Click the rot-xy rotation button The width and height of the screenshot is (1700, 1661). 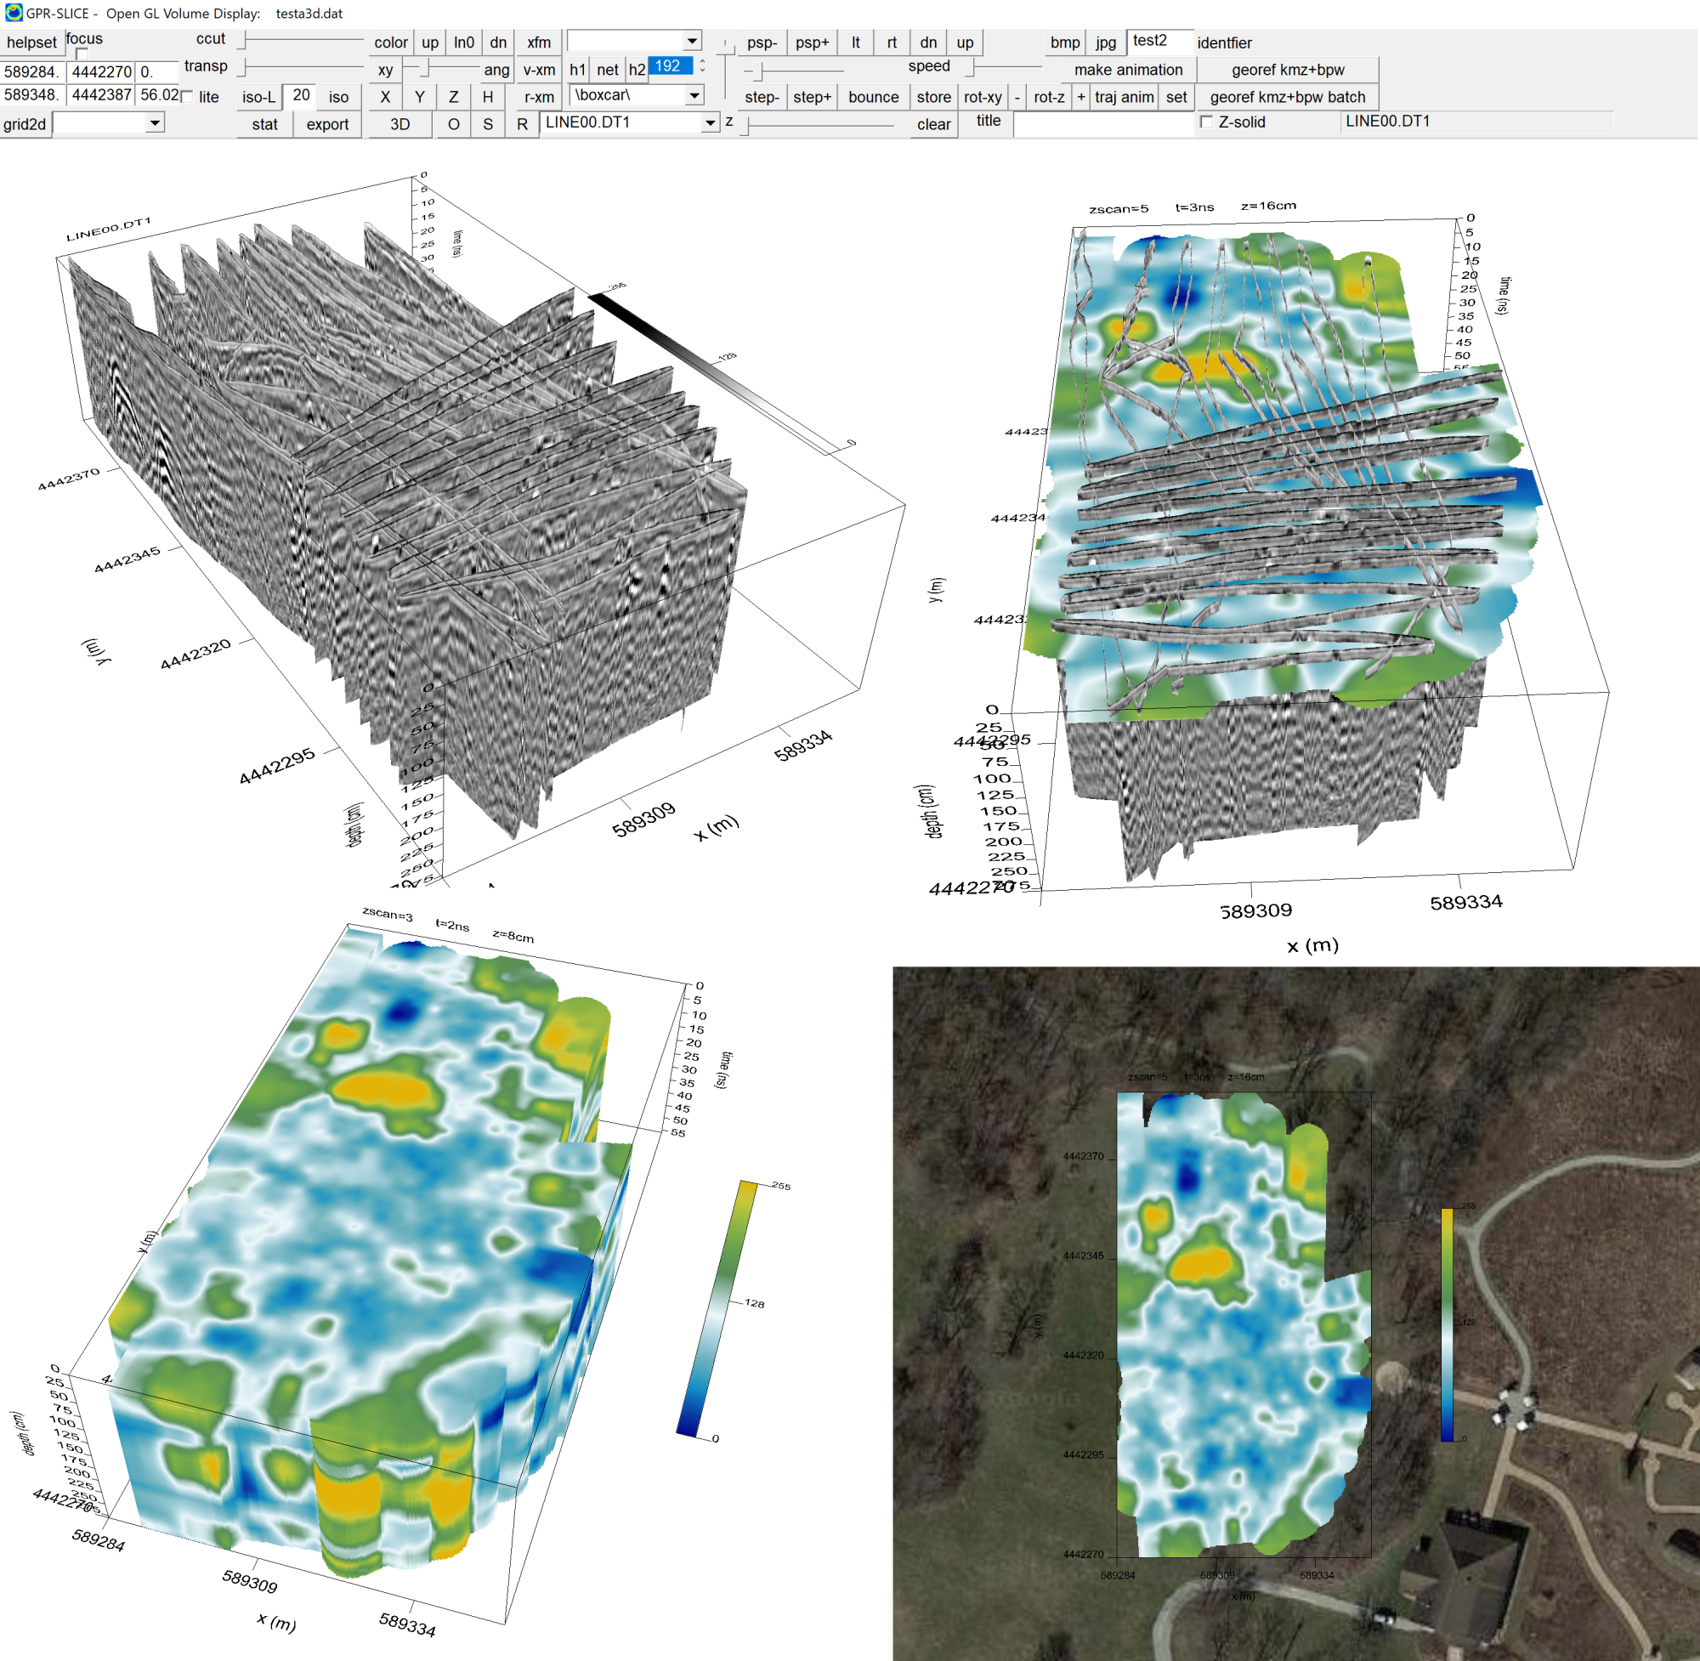982,97
